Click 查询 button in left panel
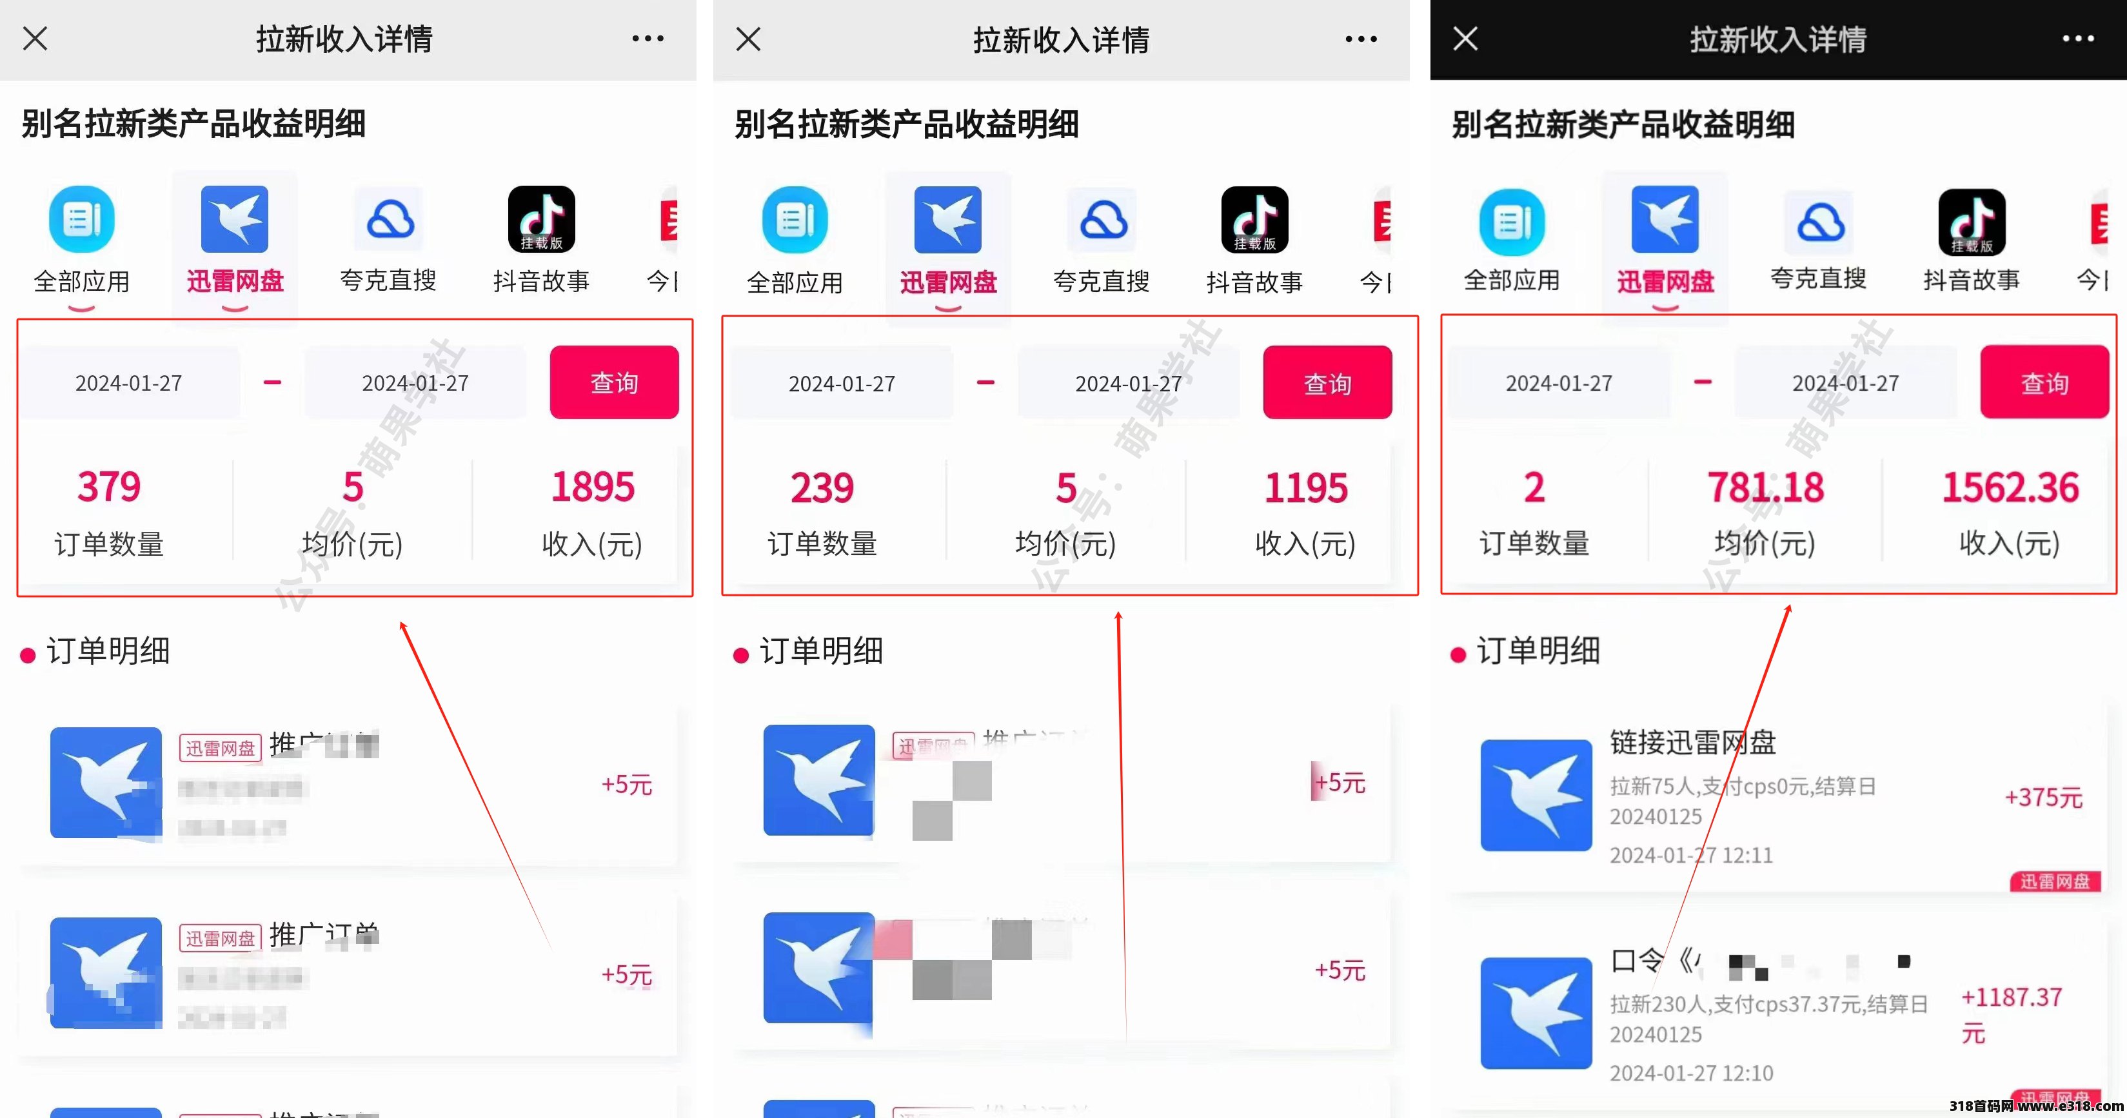Viewport: 2127px width, 1118px height. [x=616, y=381]
